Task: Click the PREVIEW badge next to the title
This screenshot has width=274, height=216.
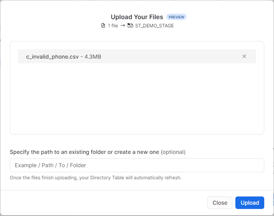Action: pyautogui.click(x=176, y=17)
